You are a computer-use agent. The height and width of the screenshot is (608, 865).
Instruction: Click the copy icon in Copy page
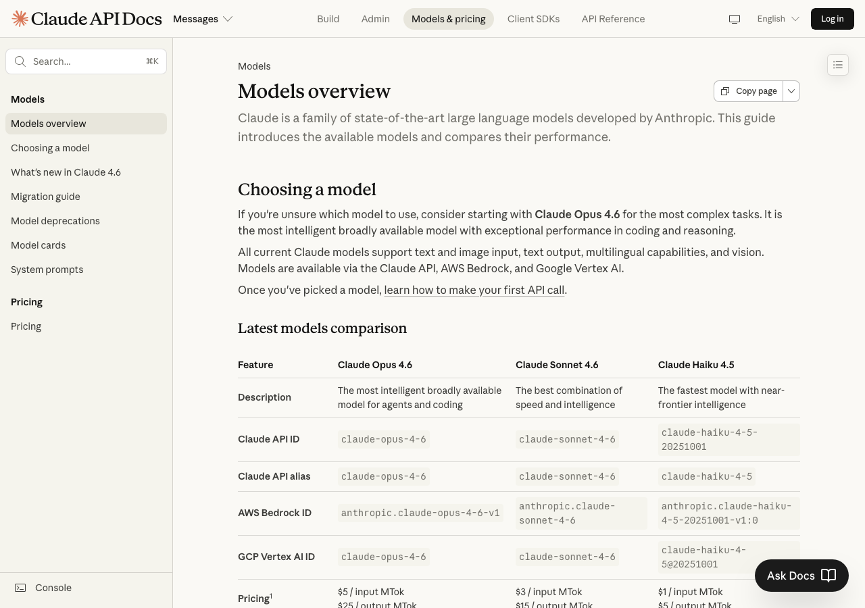pos(725,91)
